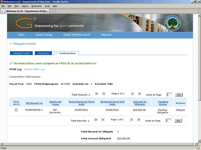Go to first page in top pager

tap(97, 94)
